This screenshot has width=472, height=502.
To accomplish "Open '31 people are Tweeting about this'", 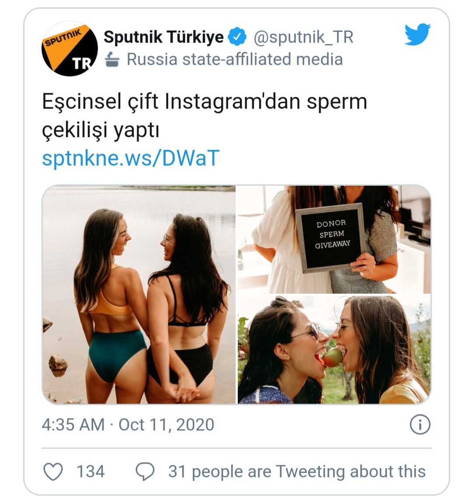I will tap(297, 471).
